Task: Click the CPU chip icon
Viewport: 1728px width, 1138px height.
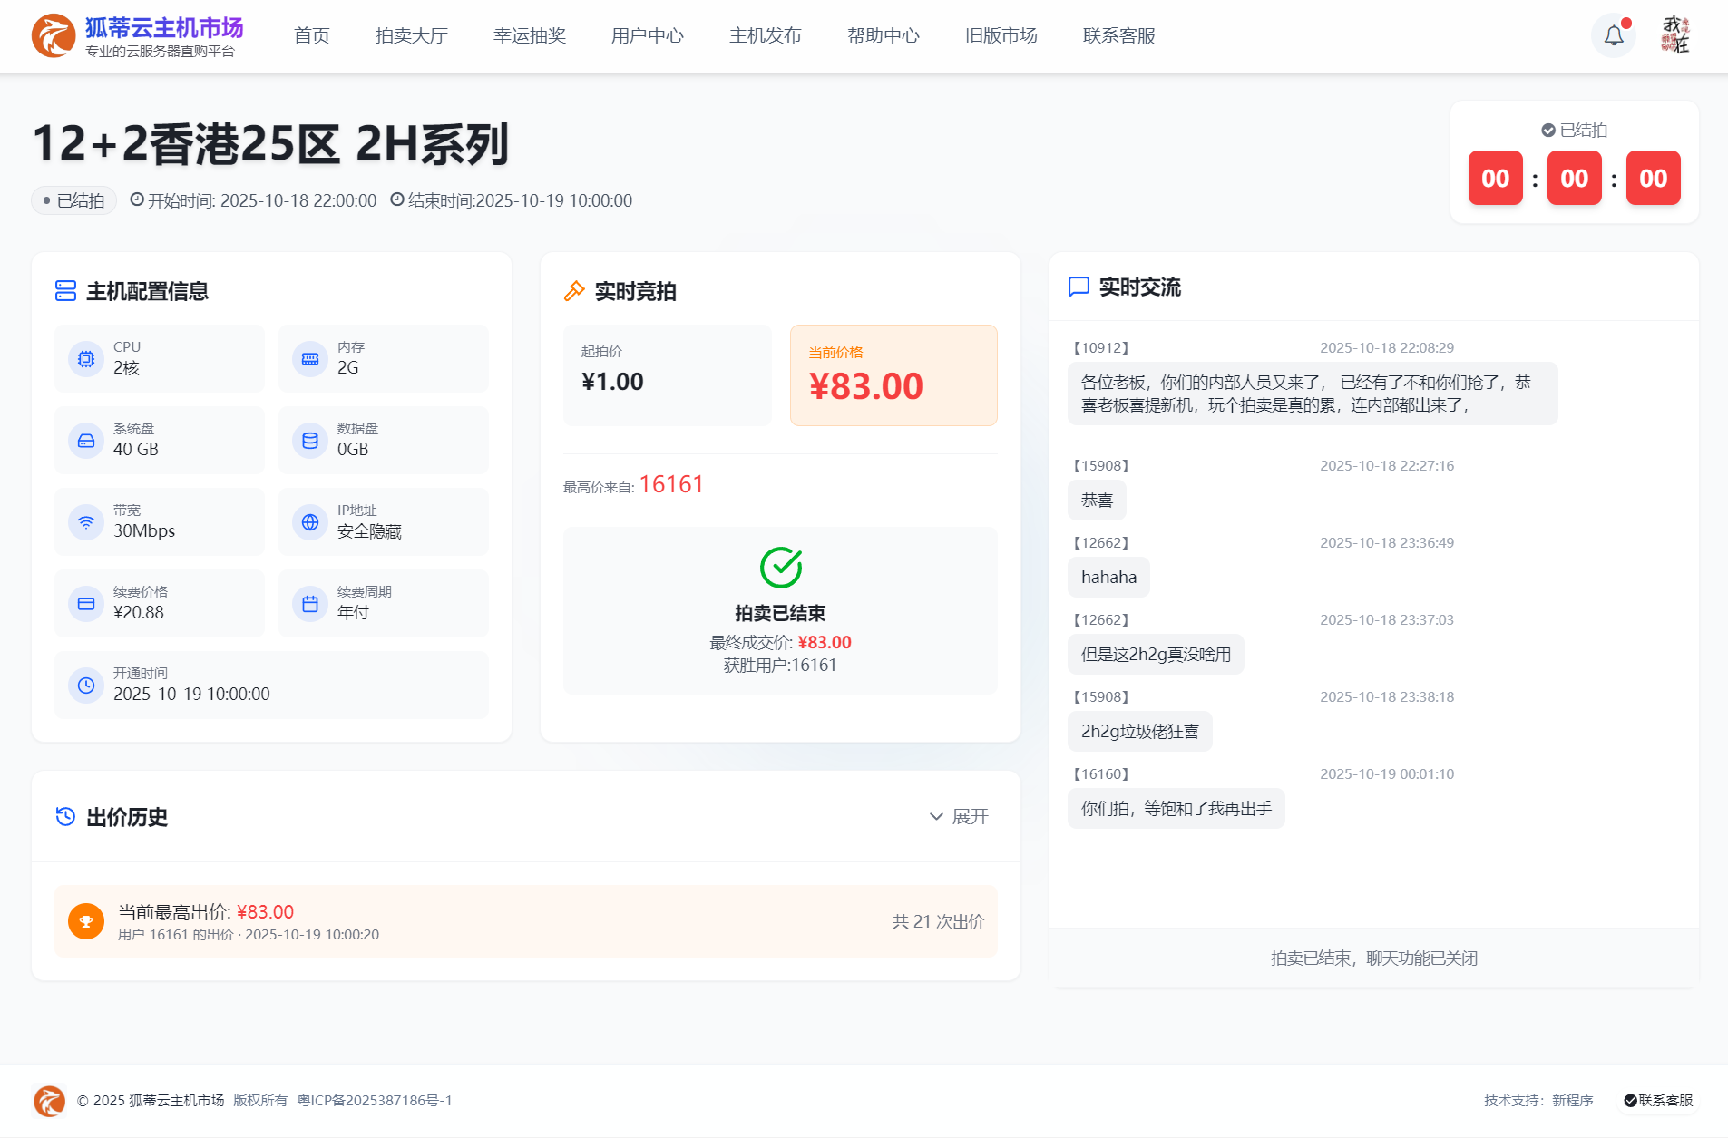Action: pos(86,359)
